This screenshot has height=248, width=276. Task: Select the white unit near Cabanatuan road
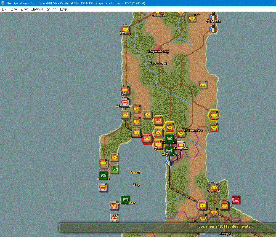[181, 145]
